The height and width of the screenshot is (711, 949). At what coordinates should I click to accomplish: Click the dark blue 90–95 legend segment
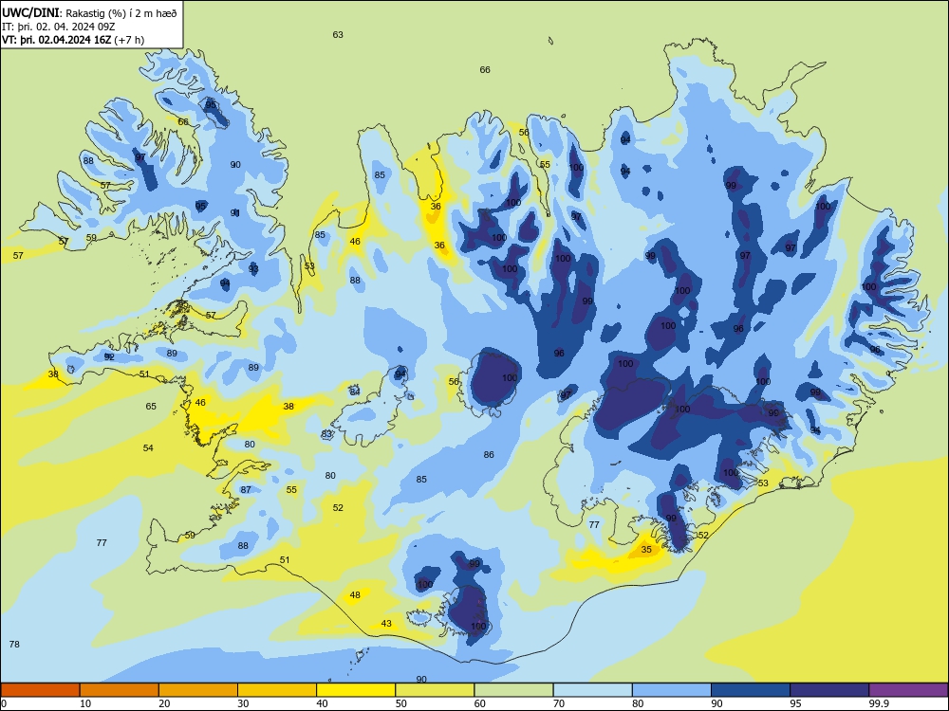coord(751,690)
